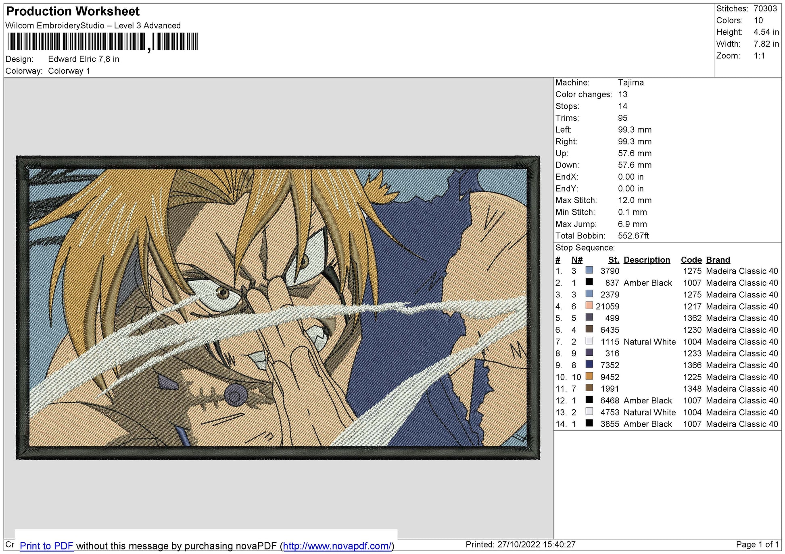
Task: Click the blue color swatch in stop 1
Action: click(589, 270)
